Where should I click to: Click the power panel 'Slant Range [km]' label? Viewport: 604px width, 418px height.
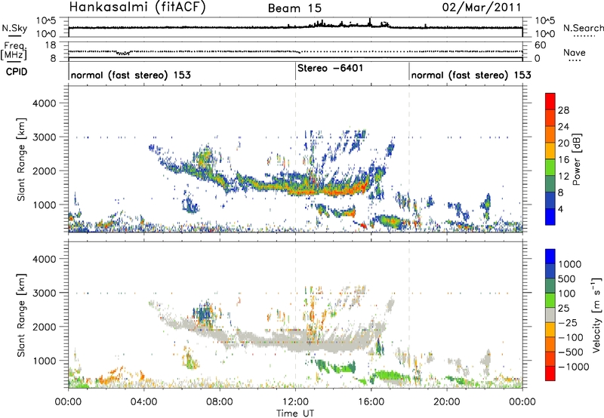tap(21, 159)
